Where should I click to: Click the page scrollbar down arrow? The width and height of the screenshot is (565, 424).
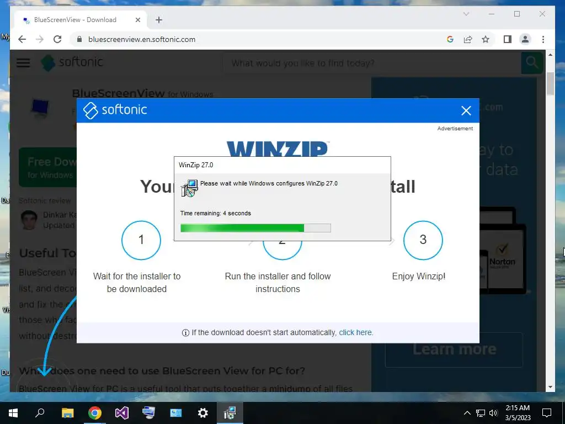pos(550,387)
